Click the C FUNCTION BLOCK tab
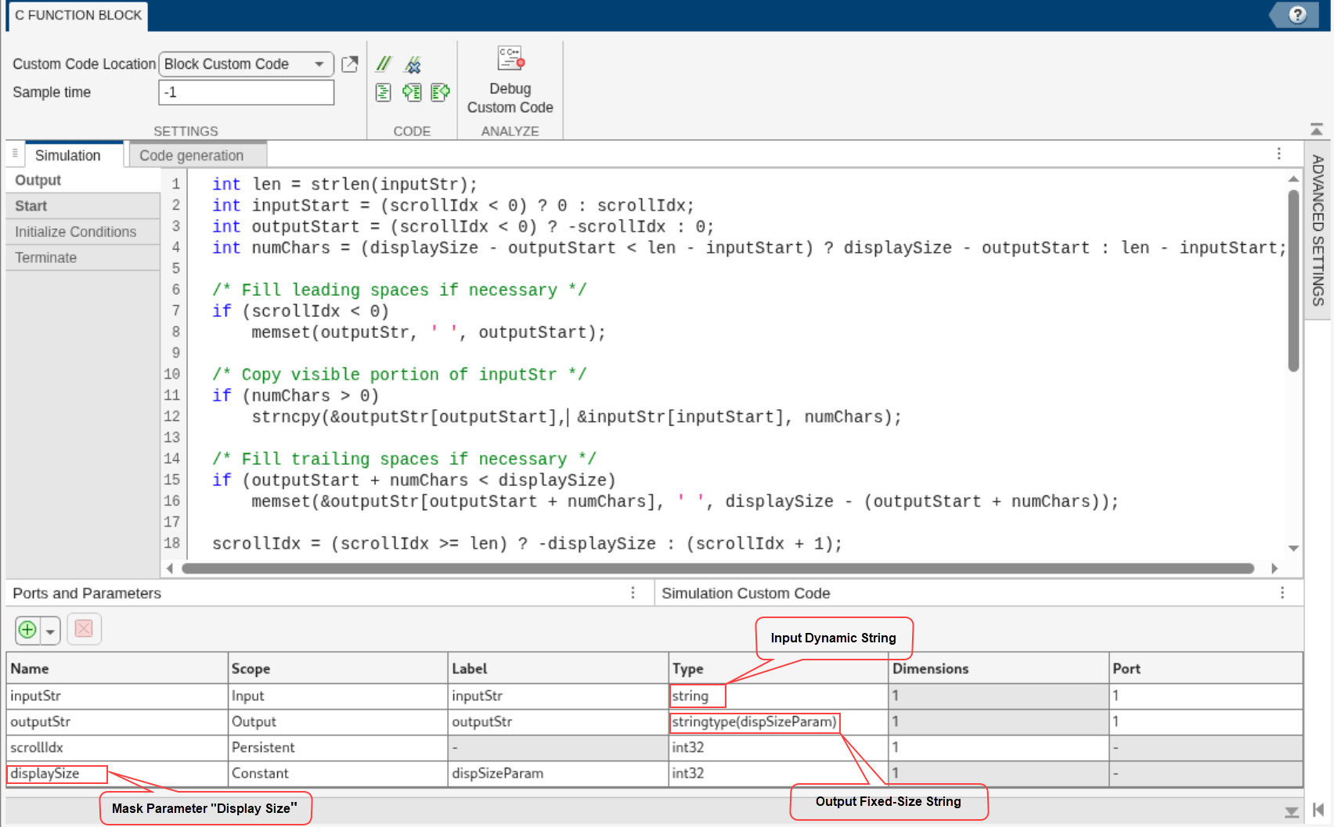Image resolution: width=1334 pixels, height=827 pixels. tap(78, 16)
